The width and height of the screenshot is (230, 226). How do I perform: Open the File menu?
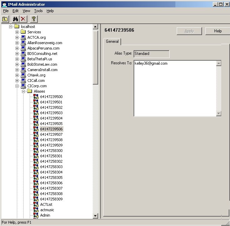coord(6,11)
